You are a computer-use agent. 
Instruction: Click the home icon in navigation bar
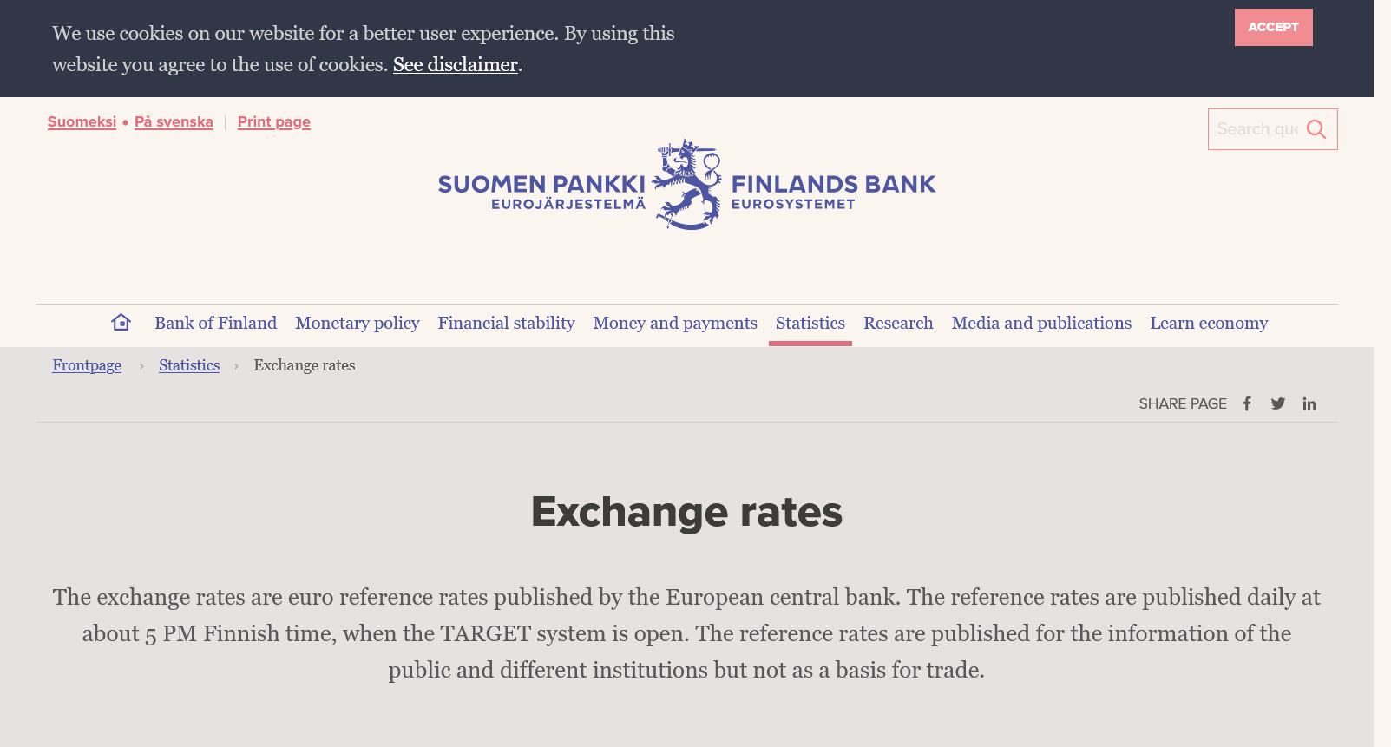pos(121,323)
